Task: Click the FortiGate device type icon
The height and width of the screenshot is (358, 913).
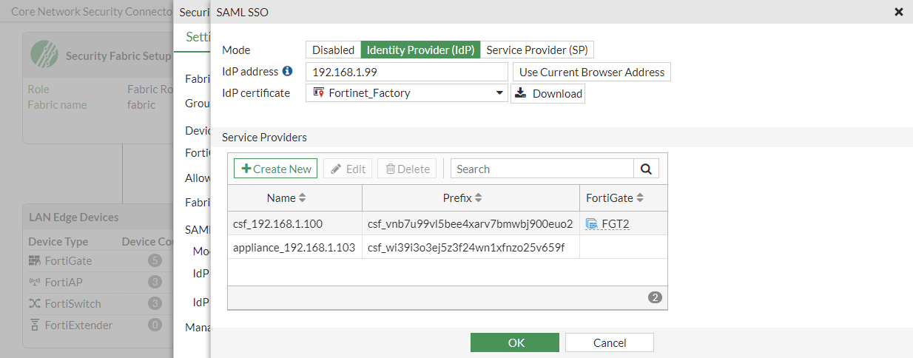Action: pyautogui.click(x=35, y=260)
